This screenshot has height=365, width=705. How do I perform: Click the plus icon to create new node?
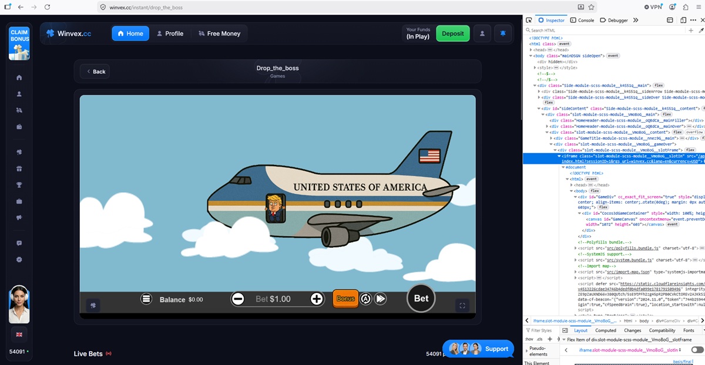pyautogui.click(x=691, y=30)
